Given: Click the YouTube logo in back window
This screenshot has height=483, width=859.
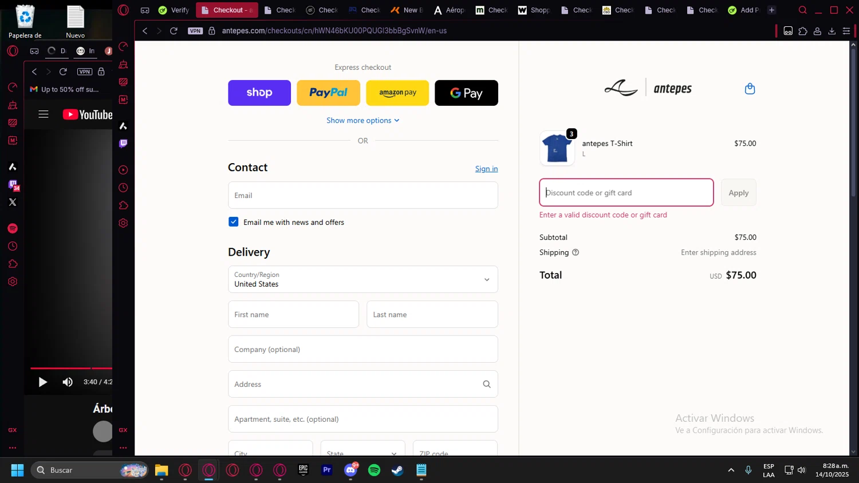Looking at the screenshot, I should coord(88,114).
